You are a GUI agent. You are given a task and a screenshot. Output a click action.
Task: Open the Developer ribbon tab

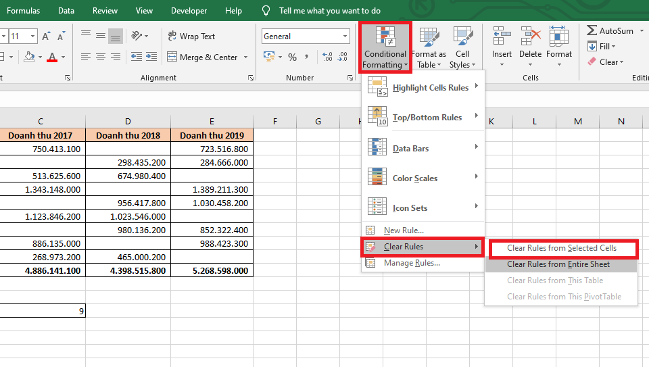click(x=189, y=11)
